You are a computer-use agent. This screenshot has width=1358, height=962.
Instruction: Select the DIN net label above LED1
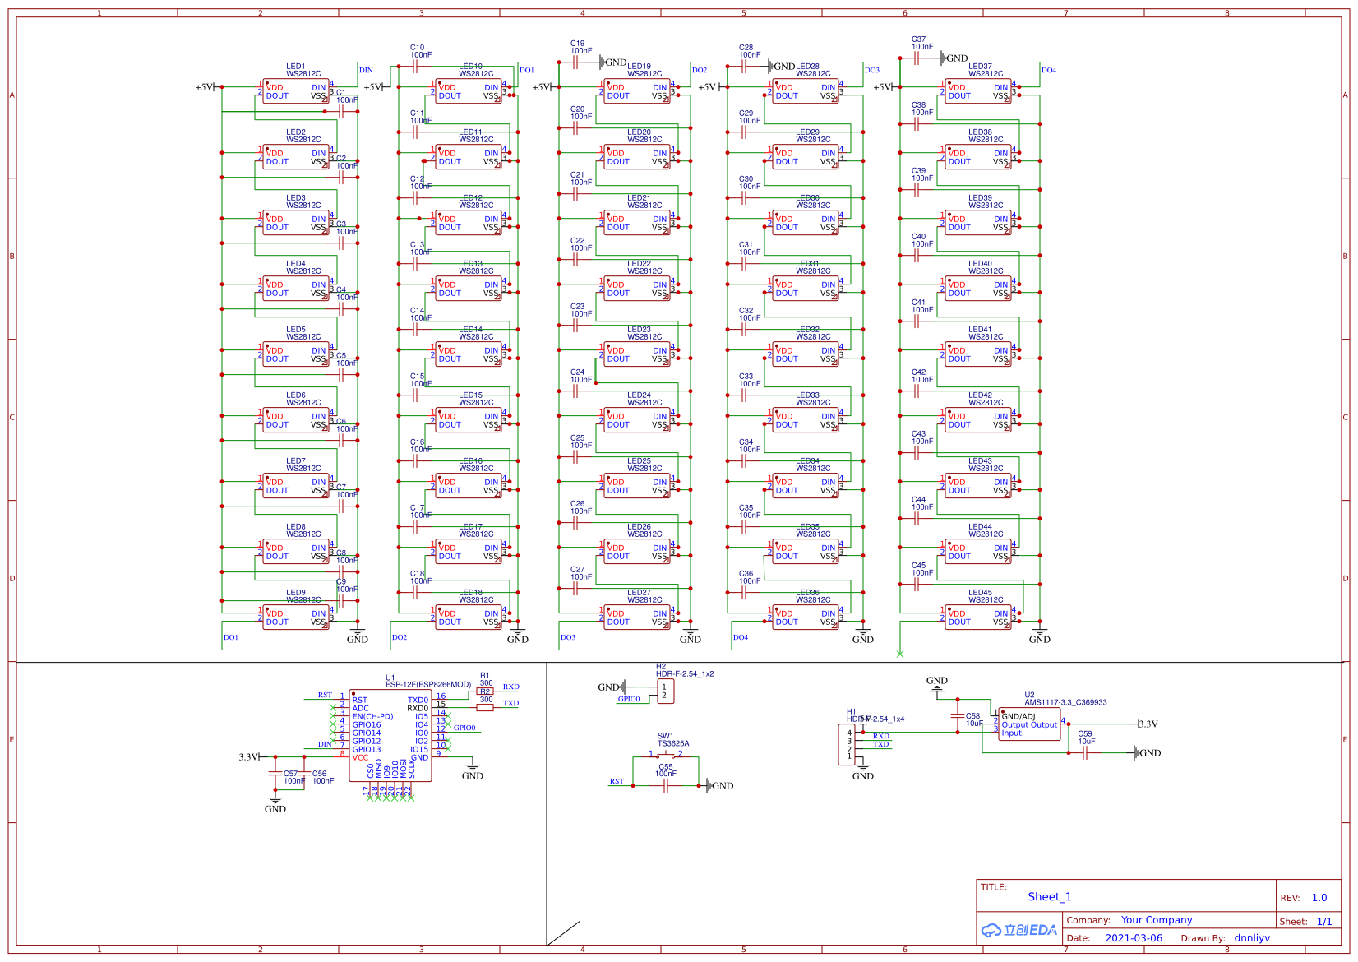(x=366, y=71)
